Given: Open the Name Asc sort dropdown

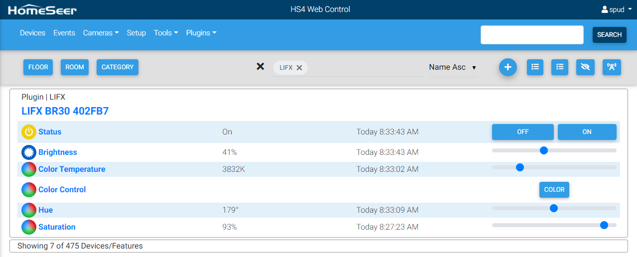Looking at the screenshot, I should [x=452, y=67].
